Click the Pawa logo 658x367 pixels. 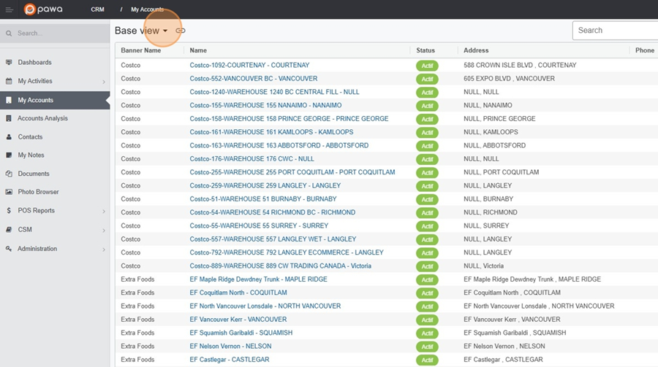[x=43, y=9]
